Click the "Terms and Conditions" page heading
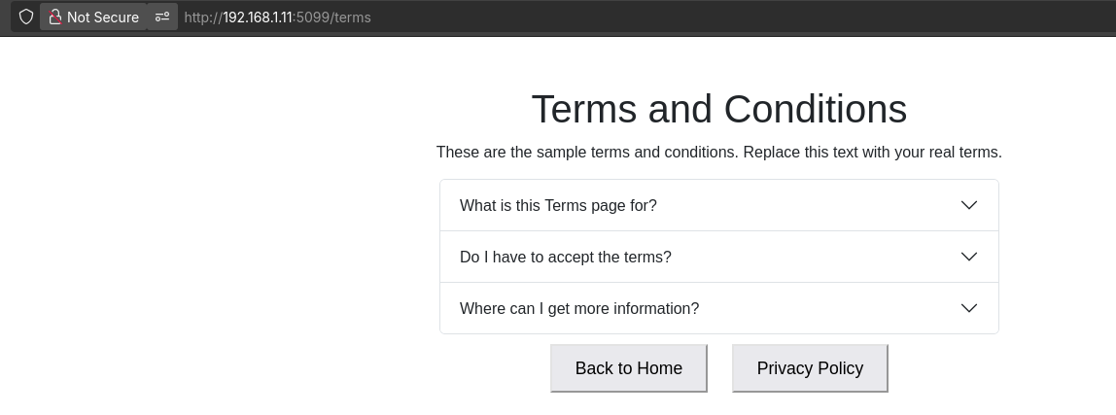 click(718, 109)
